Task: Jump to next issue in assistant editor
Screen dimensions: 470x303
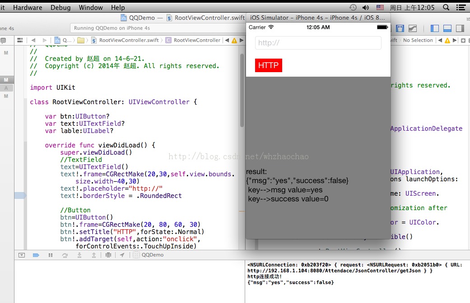Action: (454, 40)
